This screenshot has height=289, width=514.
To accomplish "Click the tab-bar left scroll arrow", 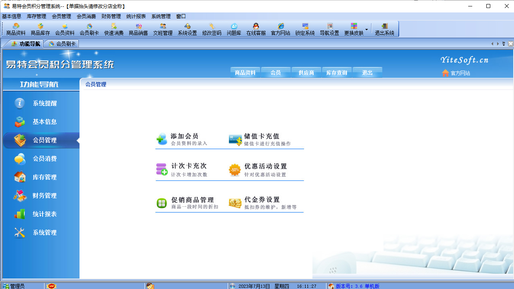I will point(492,43).
